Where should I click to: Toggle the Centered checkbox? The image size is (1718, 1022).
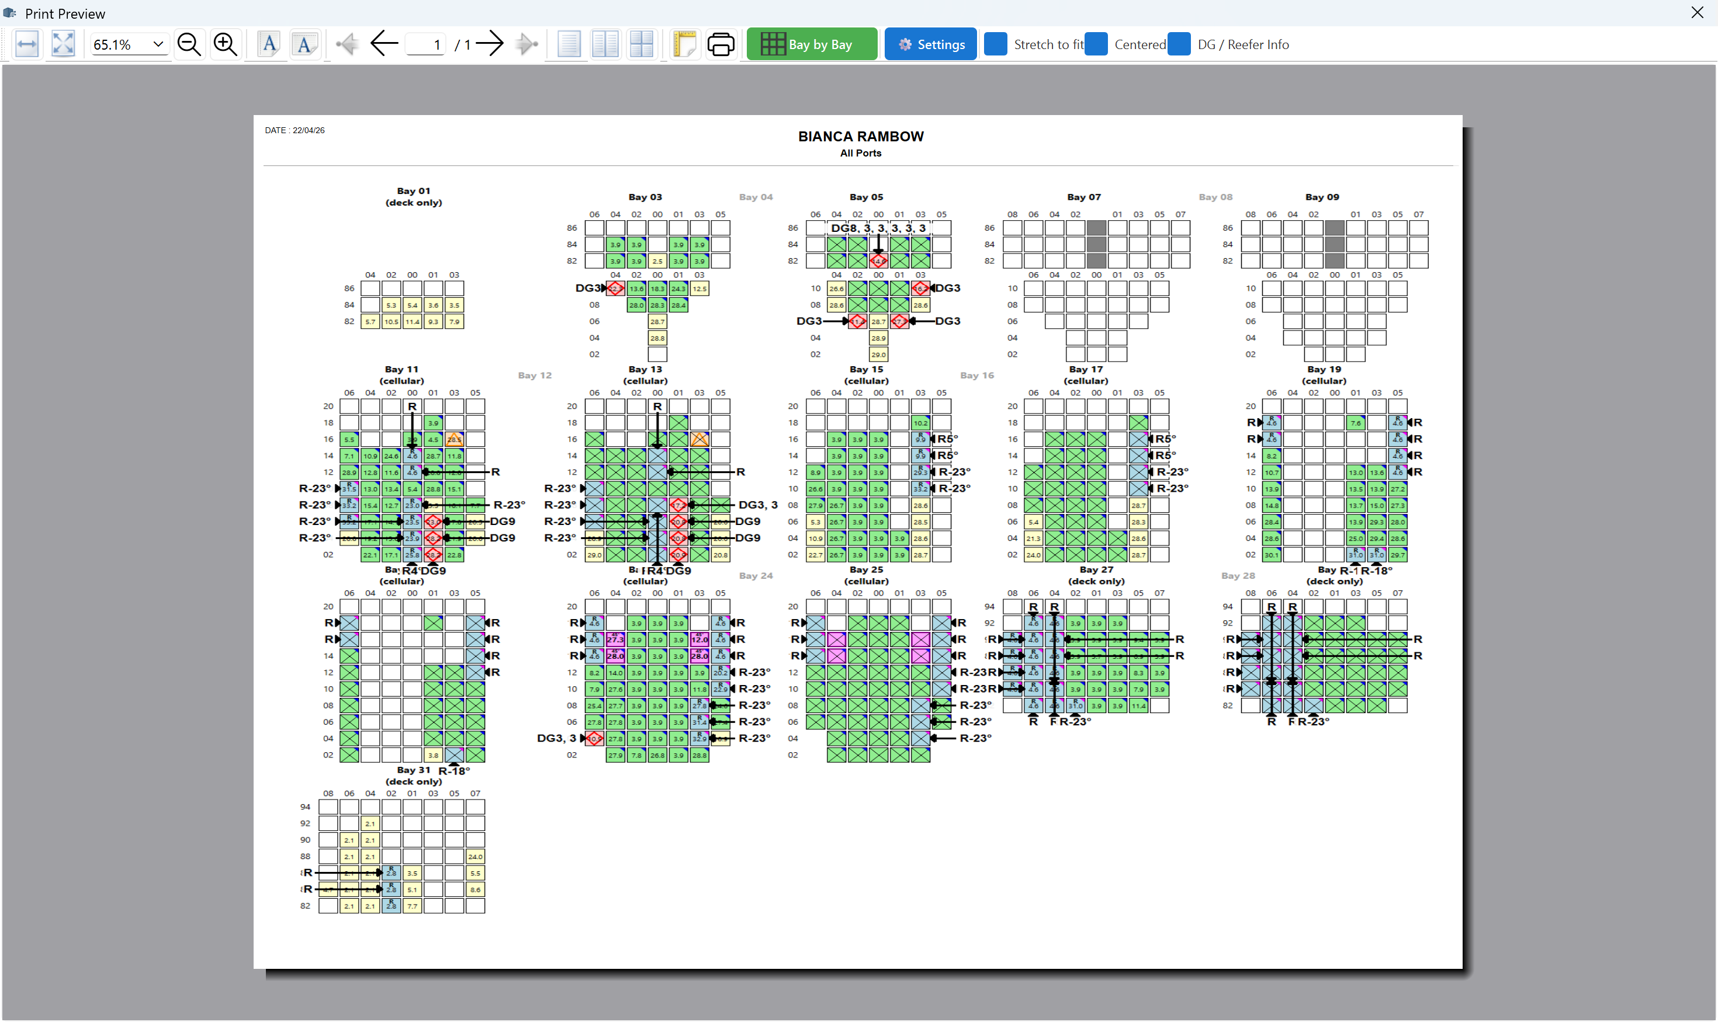point(1096,44)
